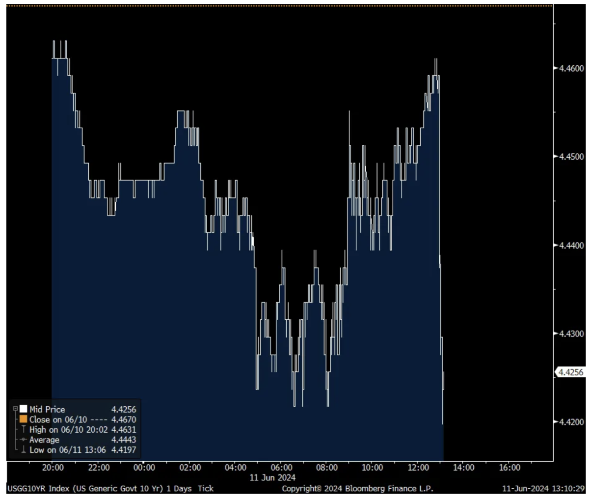Click the 16:00 time axis label

(x=509, y=468)
